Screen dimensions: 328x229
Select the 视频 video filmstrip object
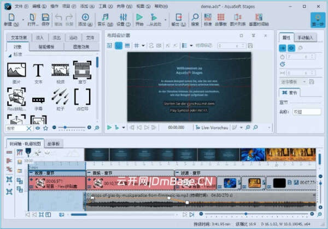pos(61,73)
